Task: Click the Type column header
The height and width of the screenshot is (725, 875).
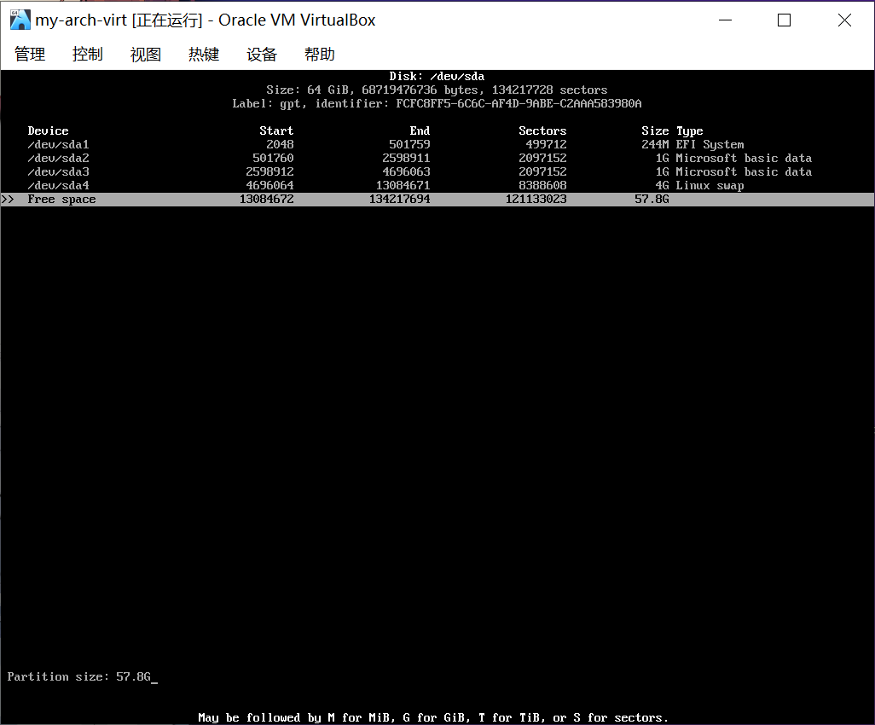Action: pos(689,131)
